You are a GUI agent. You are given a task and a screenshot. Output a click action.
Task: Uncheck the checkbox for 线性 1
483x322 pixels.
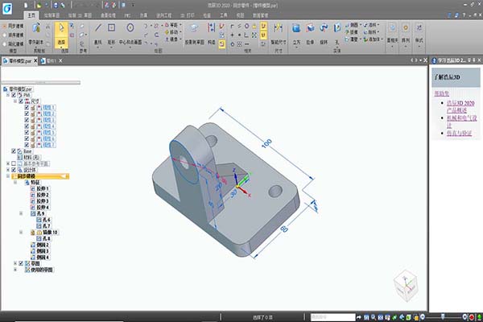[27, 107]
